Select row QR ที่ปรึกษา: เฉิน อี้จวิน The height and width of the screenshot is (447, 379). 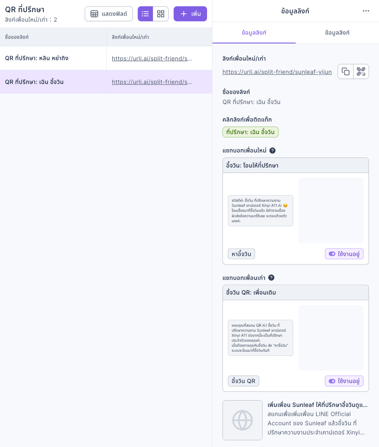point(106,82)
